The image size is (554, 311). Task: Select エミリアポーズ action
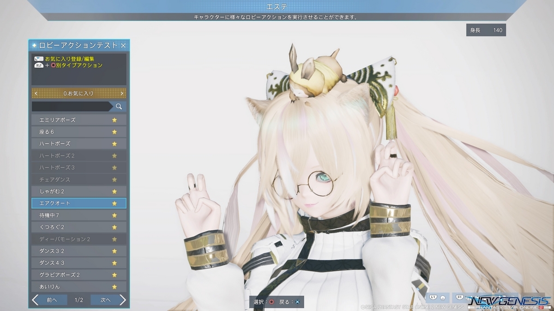(79, 120)
